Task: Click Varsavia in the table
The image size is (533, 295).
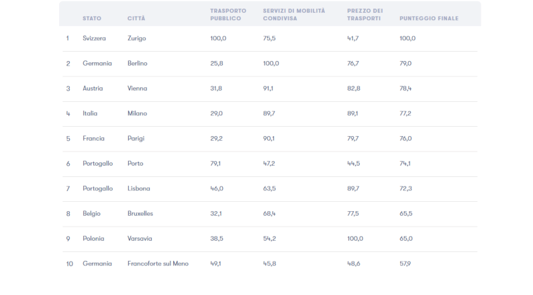Action: [x=140, y=239]
